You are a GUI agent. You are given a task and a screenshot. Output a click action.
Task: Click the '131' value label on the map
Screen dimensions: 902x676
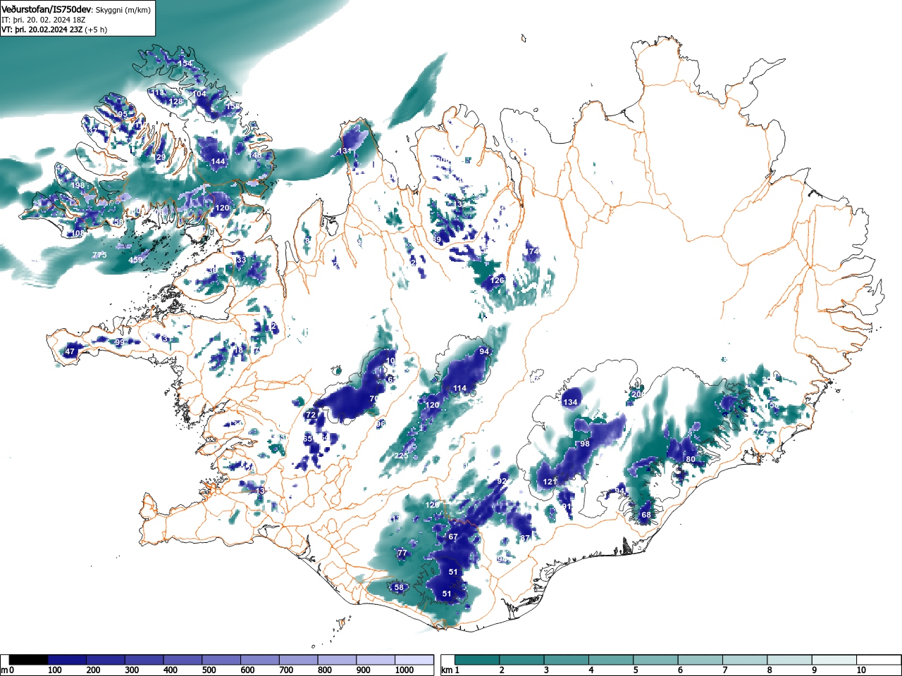click(345, 151)
